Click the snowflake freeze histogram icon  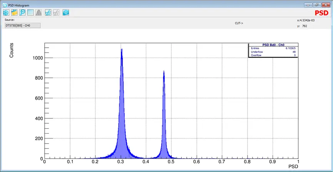pos(6,13)
